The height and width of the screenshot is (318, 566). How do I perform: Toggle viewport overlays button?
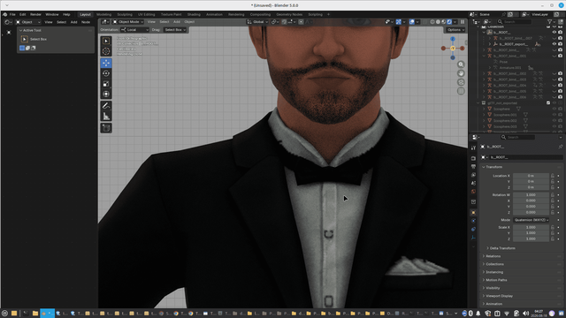tap(412, 22)
